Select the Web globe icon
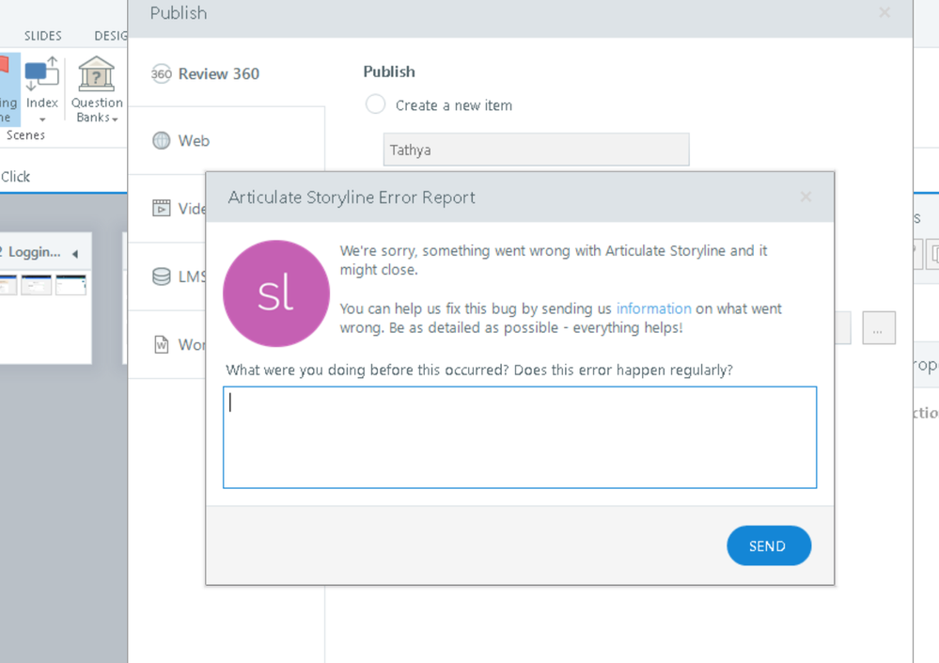 [x=162, y=141]
